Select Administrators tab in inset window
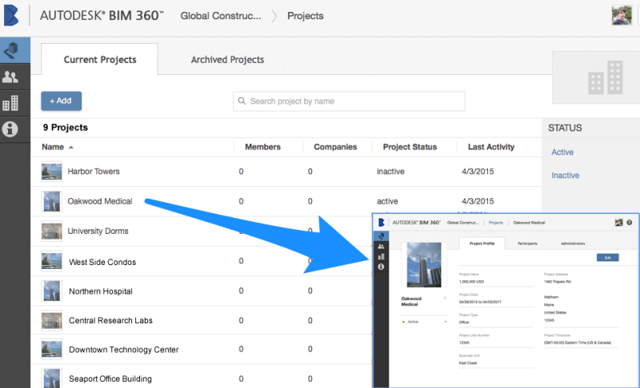This screenshot has width=640, height=388. pos(573,243)
